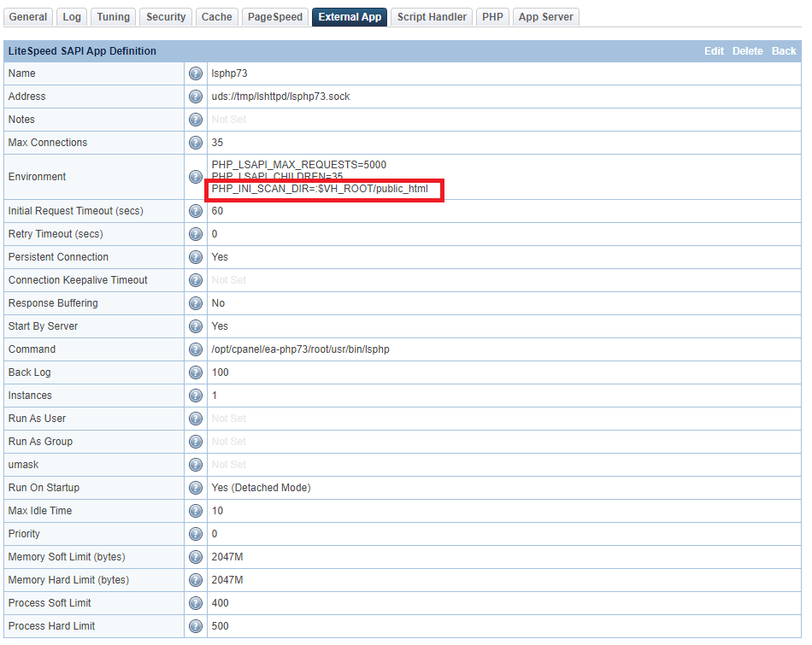812x645 pixels.
Task: Show help for Initial Request Timeout
Action: pyautogui.click(x=195, y=211)
